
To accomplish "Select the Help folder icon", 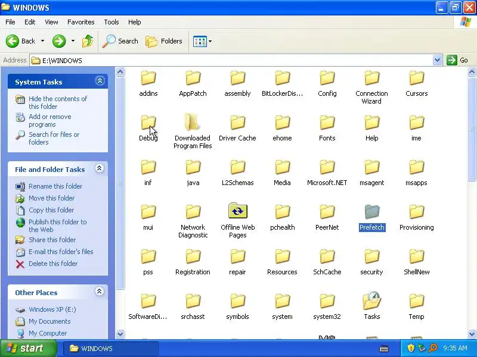I will [x=371, y=123].
